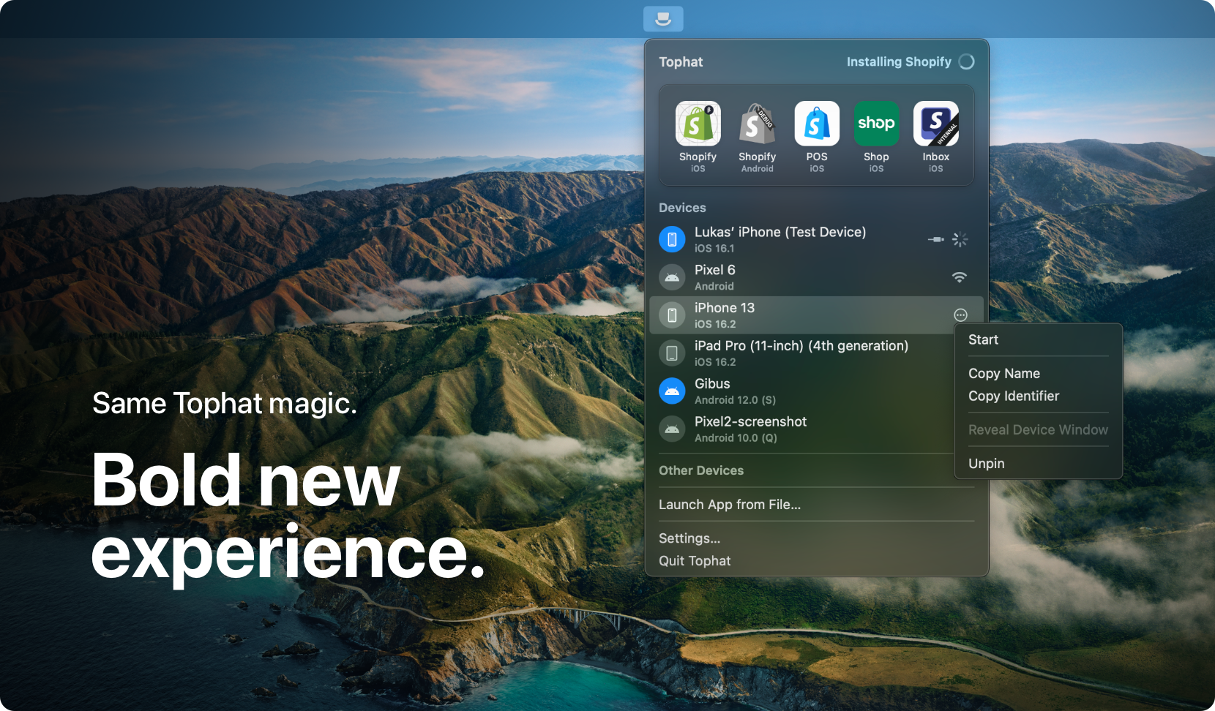Select Lukas' iPhone device icon

point(672,239)
